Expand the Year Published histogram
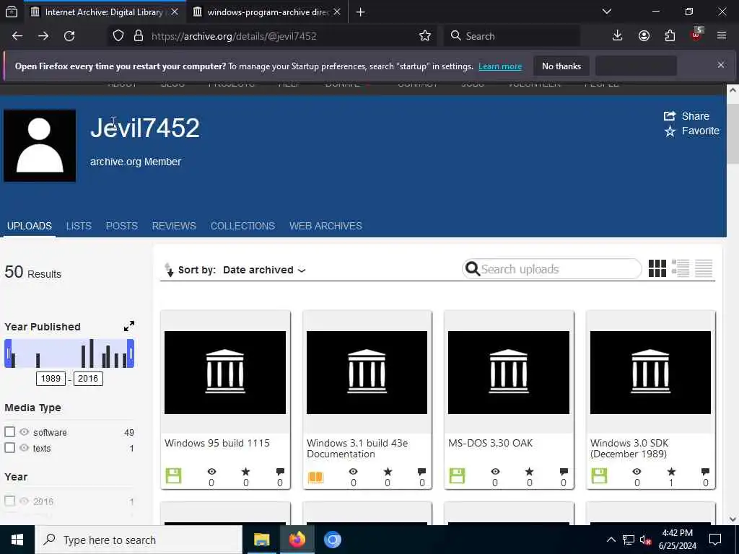 pyautogui.click(x=128, y=326)
